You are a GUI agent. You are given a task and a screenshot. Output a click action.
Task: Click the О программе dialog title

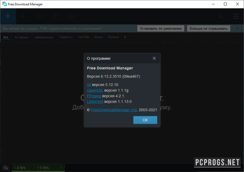[99, 58]
